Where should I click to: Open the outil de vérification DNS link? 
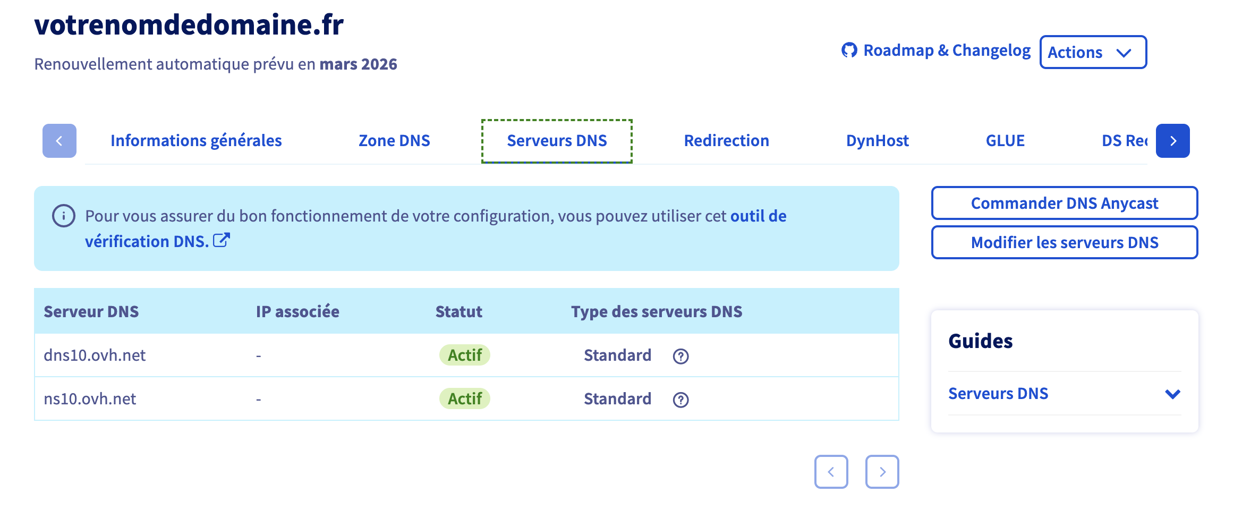436,228
